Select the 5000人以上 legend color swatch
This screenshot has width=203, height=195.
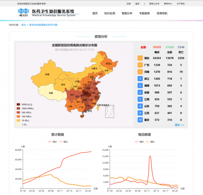[x=18, y=104]
